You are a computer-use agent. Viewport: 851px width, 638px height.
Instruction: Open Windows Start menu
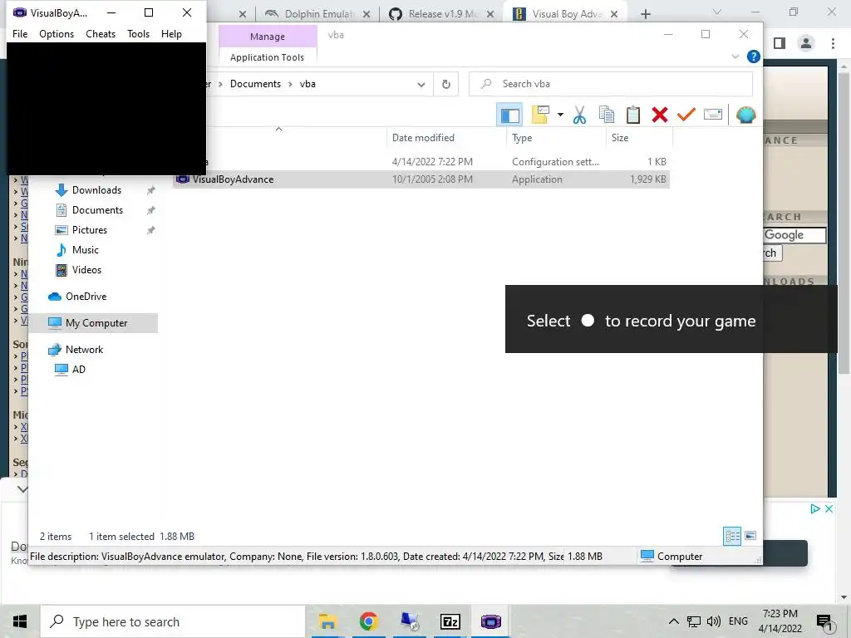pos(20,621)
